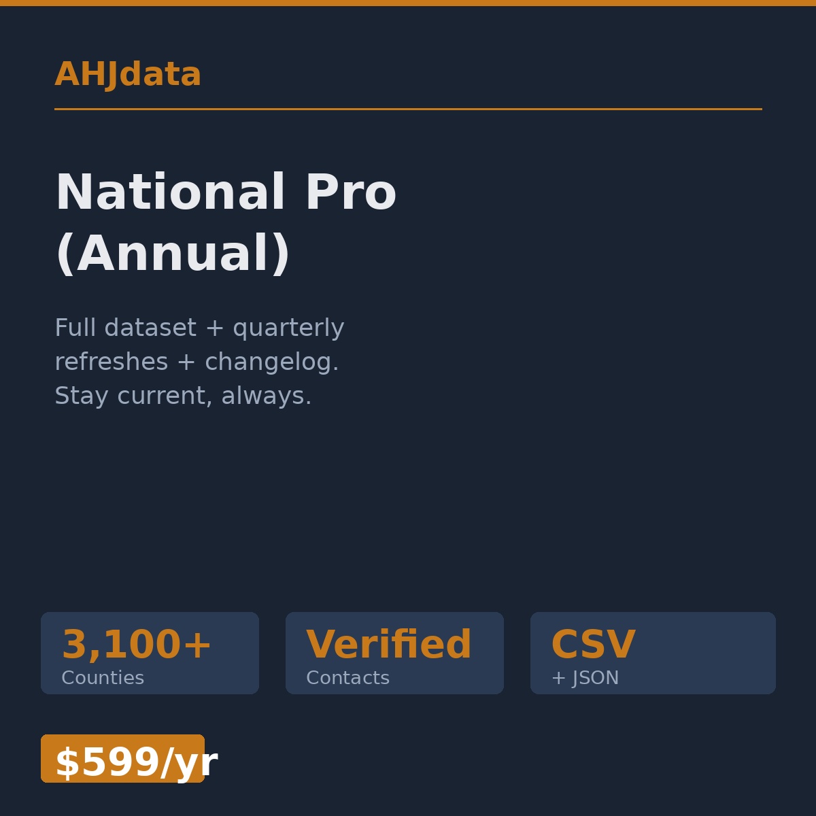
Task: Select the "CSV" format text
Action: 593,645
